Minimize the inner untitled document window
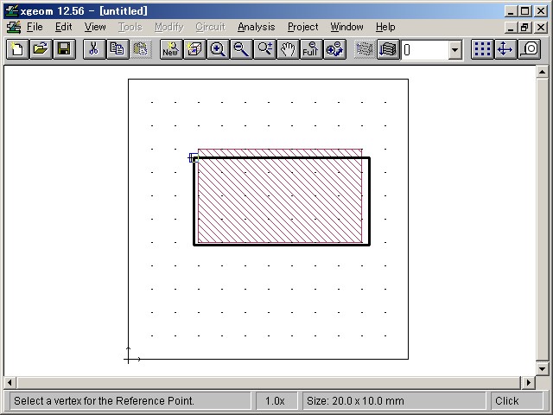 point(511,28)
